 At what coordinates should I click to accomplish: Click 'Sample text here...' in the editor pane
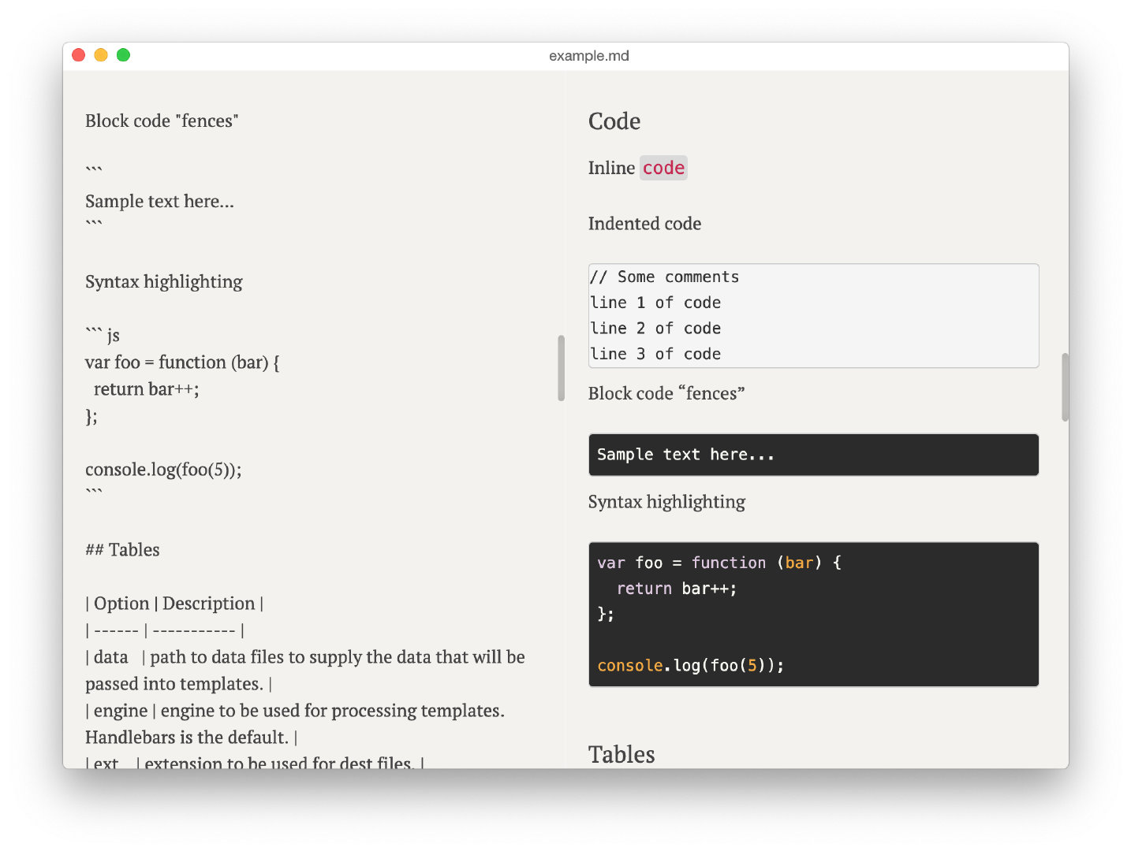(x=159, y=201)
